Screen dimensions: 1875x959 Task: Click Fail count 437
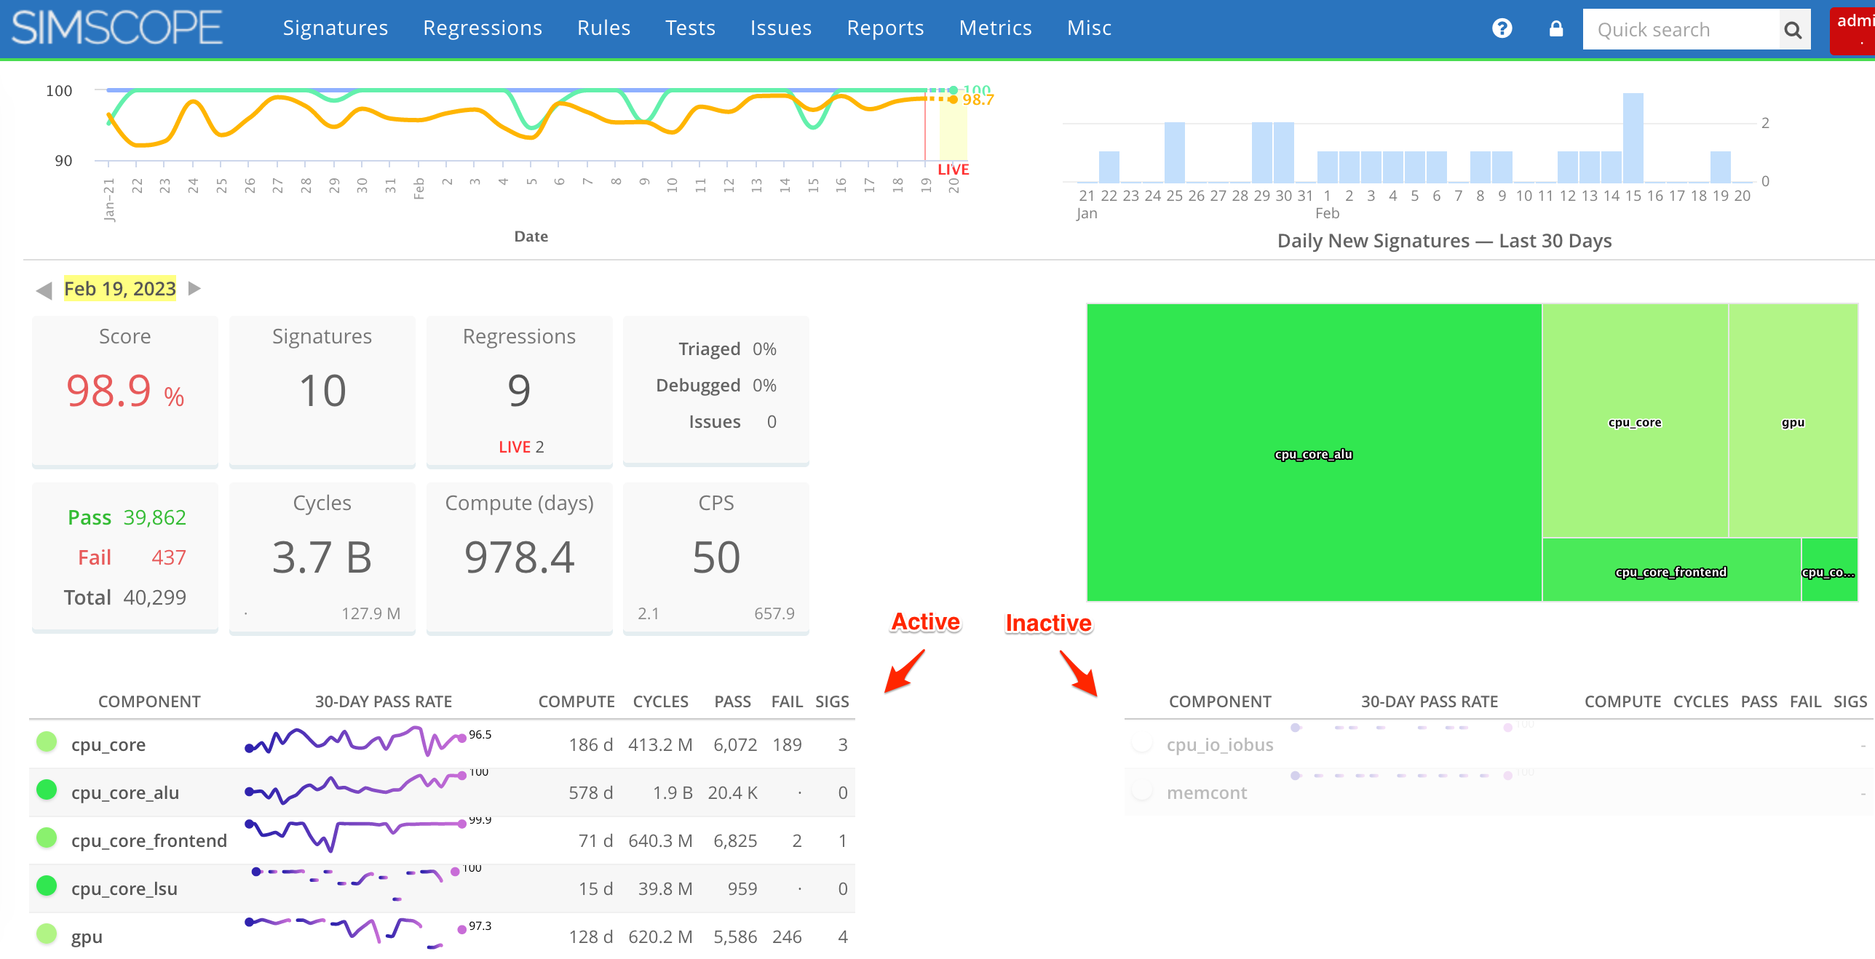169,557
